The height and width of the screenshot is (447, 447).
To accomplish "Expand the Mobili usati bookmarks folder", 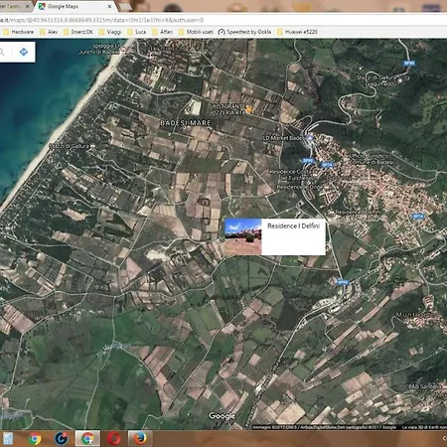I will (196, 32).
